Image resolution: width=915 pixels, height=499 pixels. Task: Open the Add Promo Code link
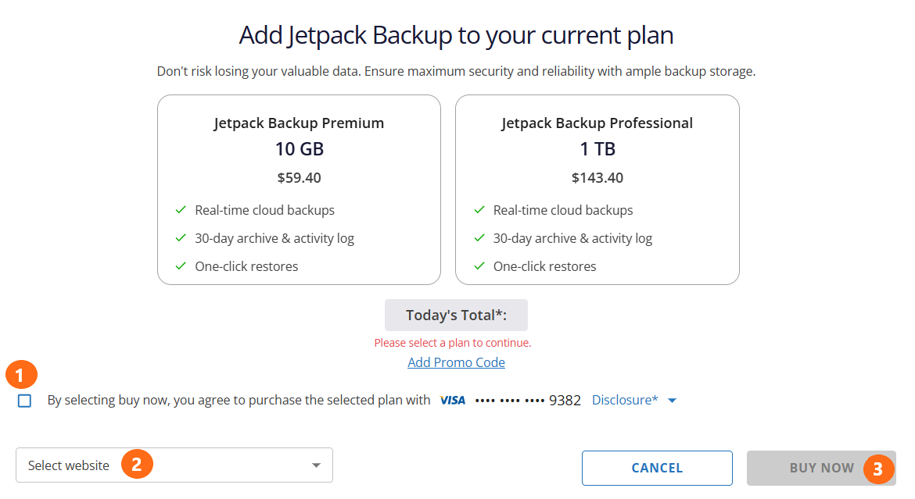[456, 362]
